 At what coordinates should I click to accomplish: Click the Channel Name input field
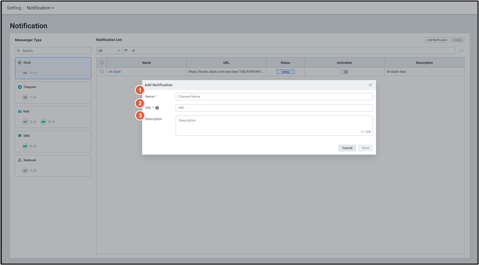point(274,97)
